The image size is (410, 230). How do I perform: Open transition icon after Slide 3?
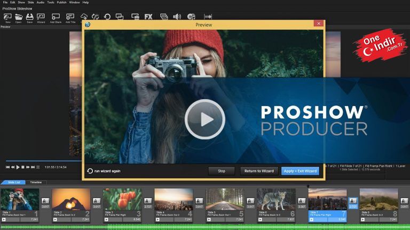click(x=148, y=201)
